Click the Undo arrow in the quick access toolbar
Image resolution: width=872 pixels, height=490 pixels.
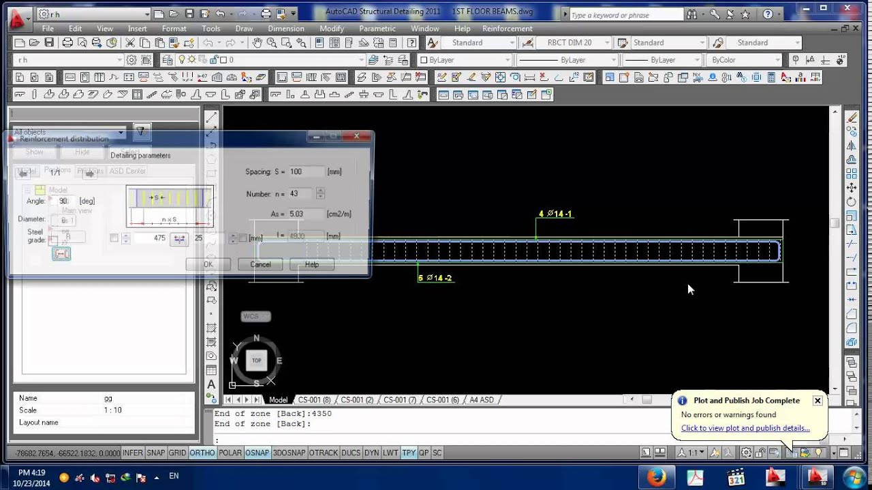220,13
